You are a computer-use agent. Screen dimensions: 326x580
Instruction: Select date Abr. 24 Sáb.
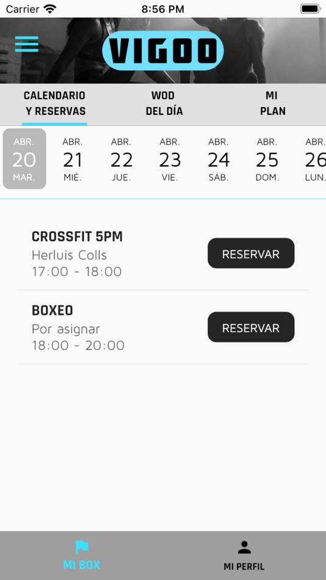coord(219,159)
